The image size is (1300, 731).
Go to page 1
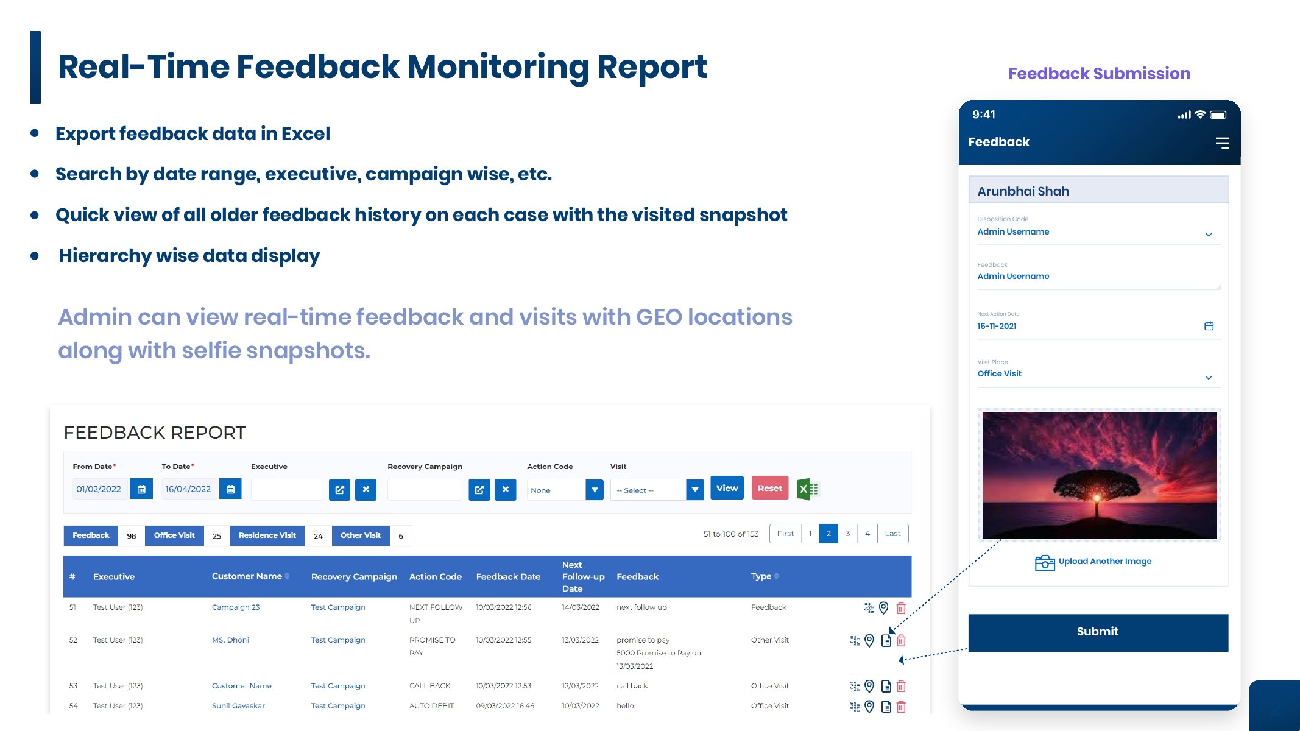(x=810, y=534)
